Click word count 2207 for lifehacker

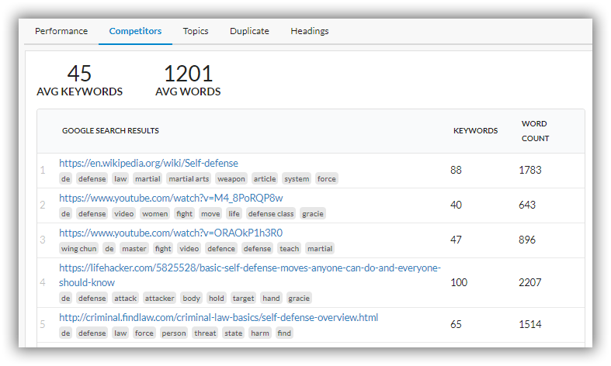click(530, 282)
